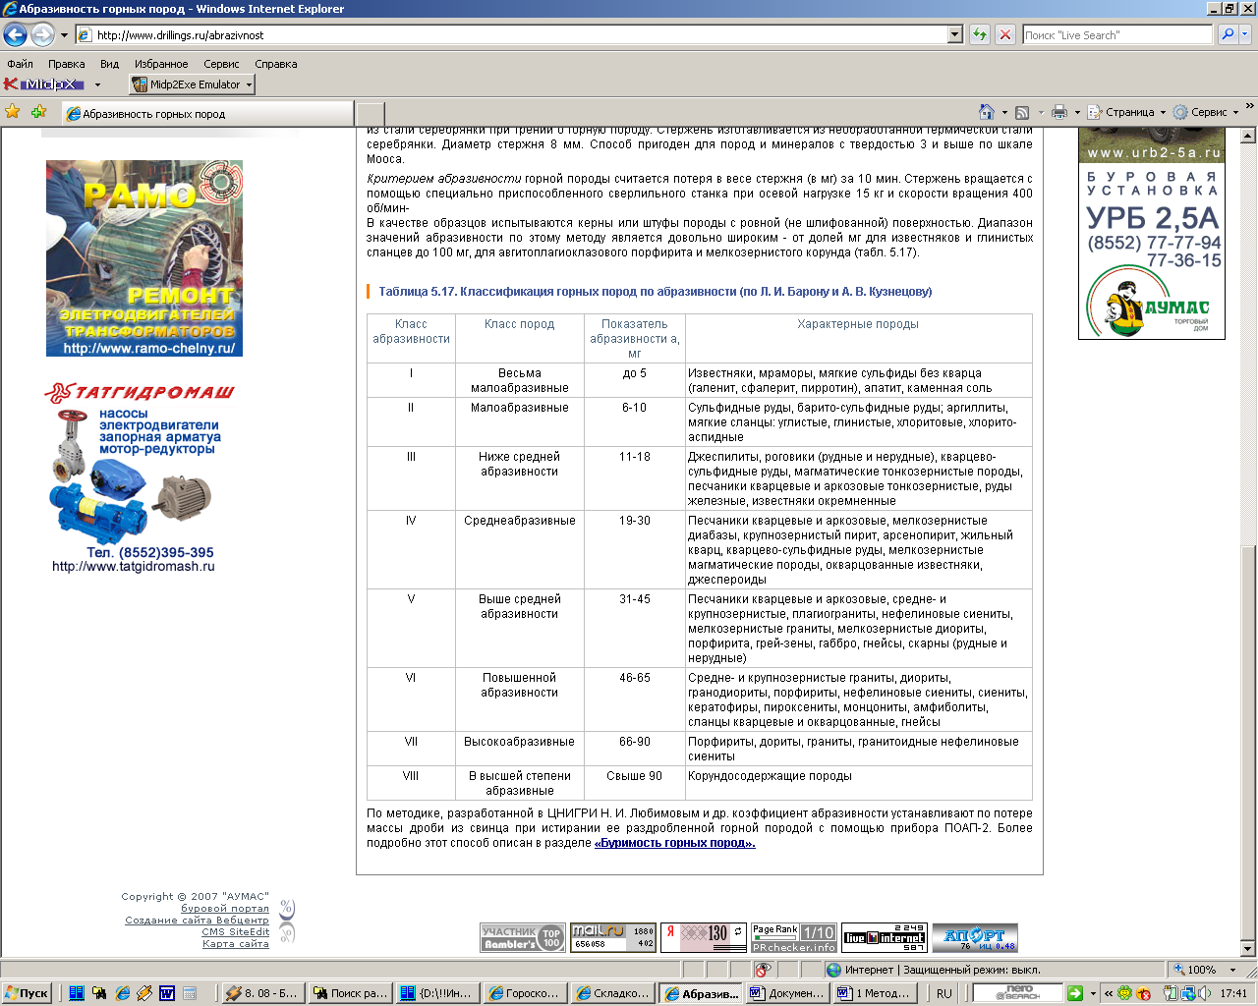Go to the home page icon
The height and width of the screenshot is (1006, 1258).
[987, 112]
